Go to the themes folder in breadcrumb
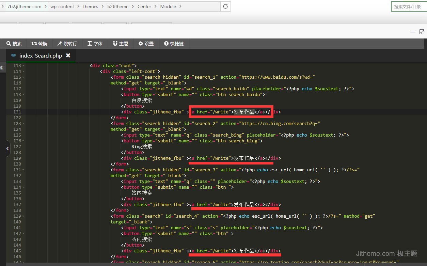The height and width of the screenshot is (266, 427). pos(91,6)
